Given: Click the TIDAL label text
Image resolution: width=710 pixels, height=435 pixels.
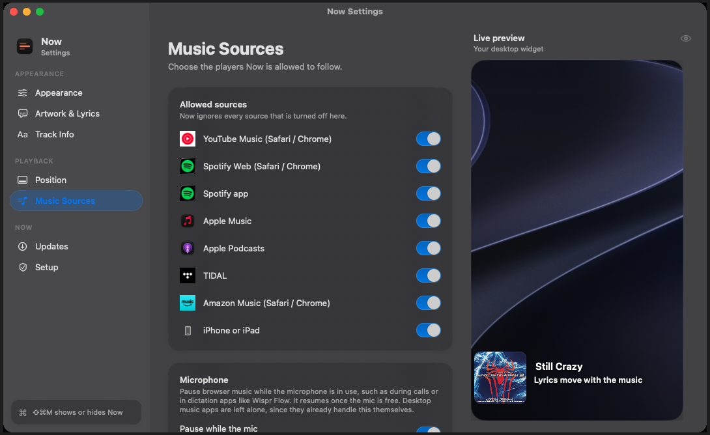Looking at the screenshot, I should point(215,275).
